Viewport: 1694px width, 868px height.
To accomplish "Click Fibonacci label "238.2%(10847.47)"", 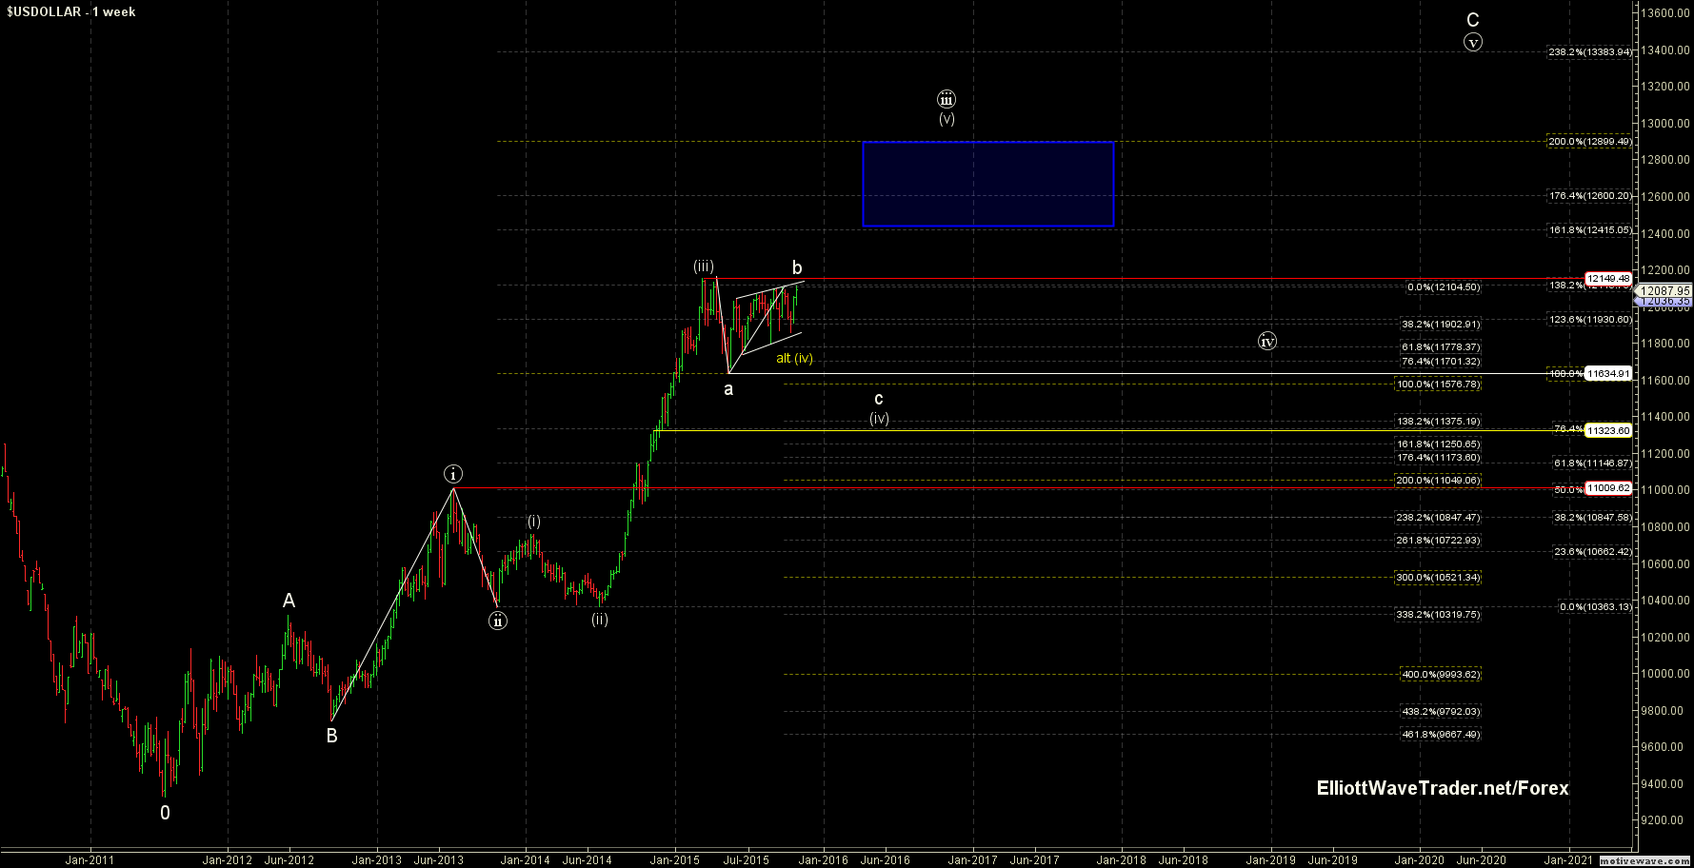I will click(1439, 518).
